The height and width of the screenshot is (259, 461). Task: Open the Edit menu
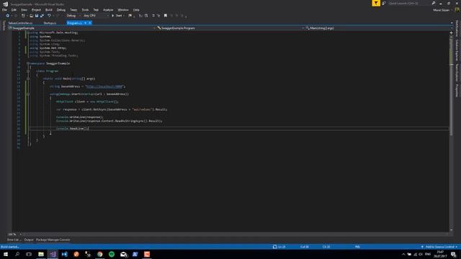coord(14,9)
